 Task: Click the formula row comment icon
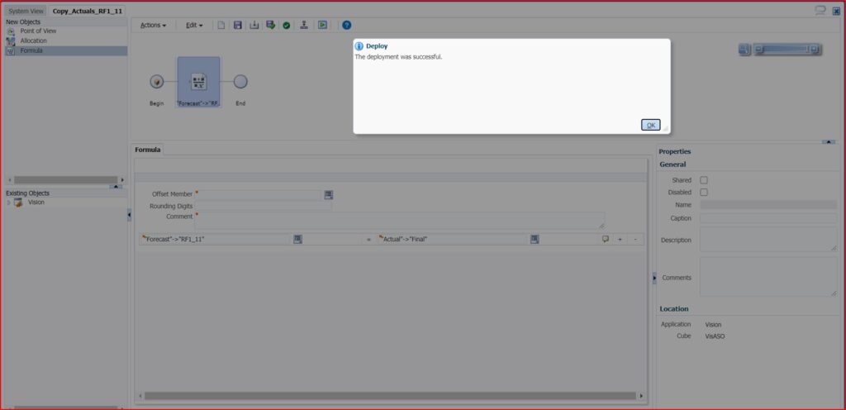[606, 239]
